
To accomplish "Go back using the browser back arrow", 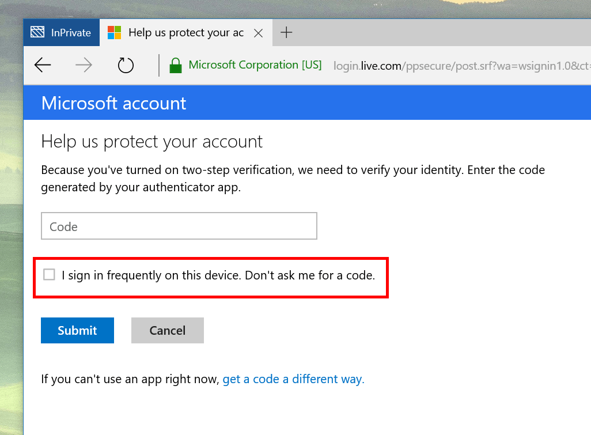I will click(x=43, y=65).
